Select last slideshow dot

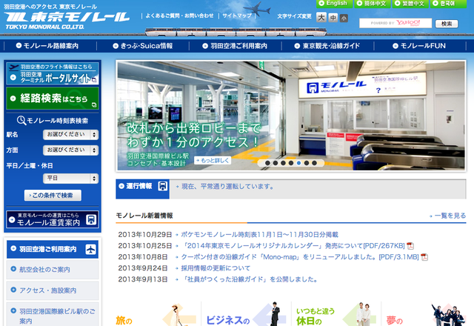[314, 163]
